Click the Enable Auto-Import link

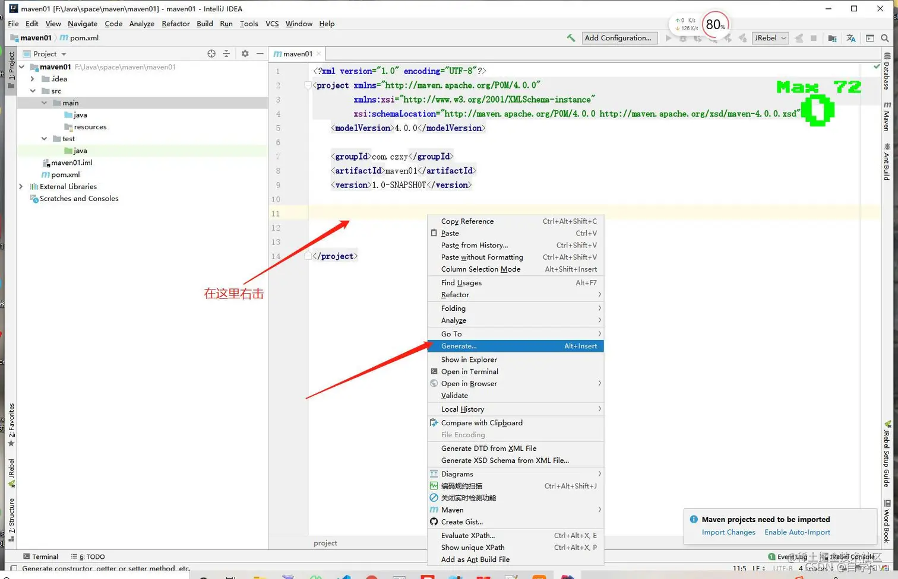point(797,532)
